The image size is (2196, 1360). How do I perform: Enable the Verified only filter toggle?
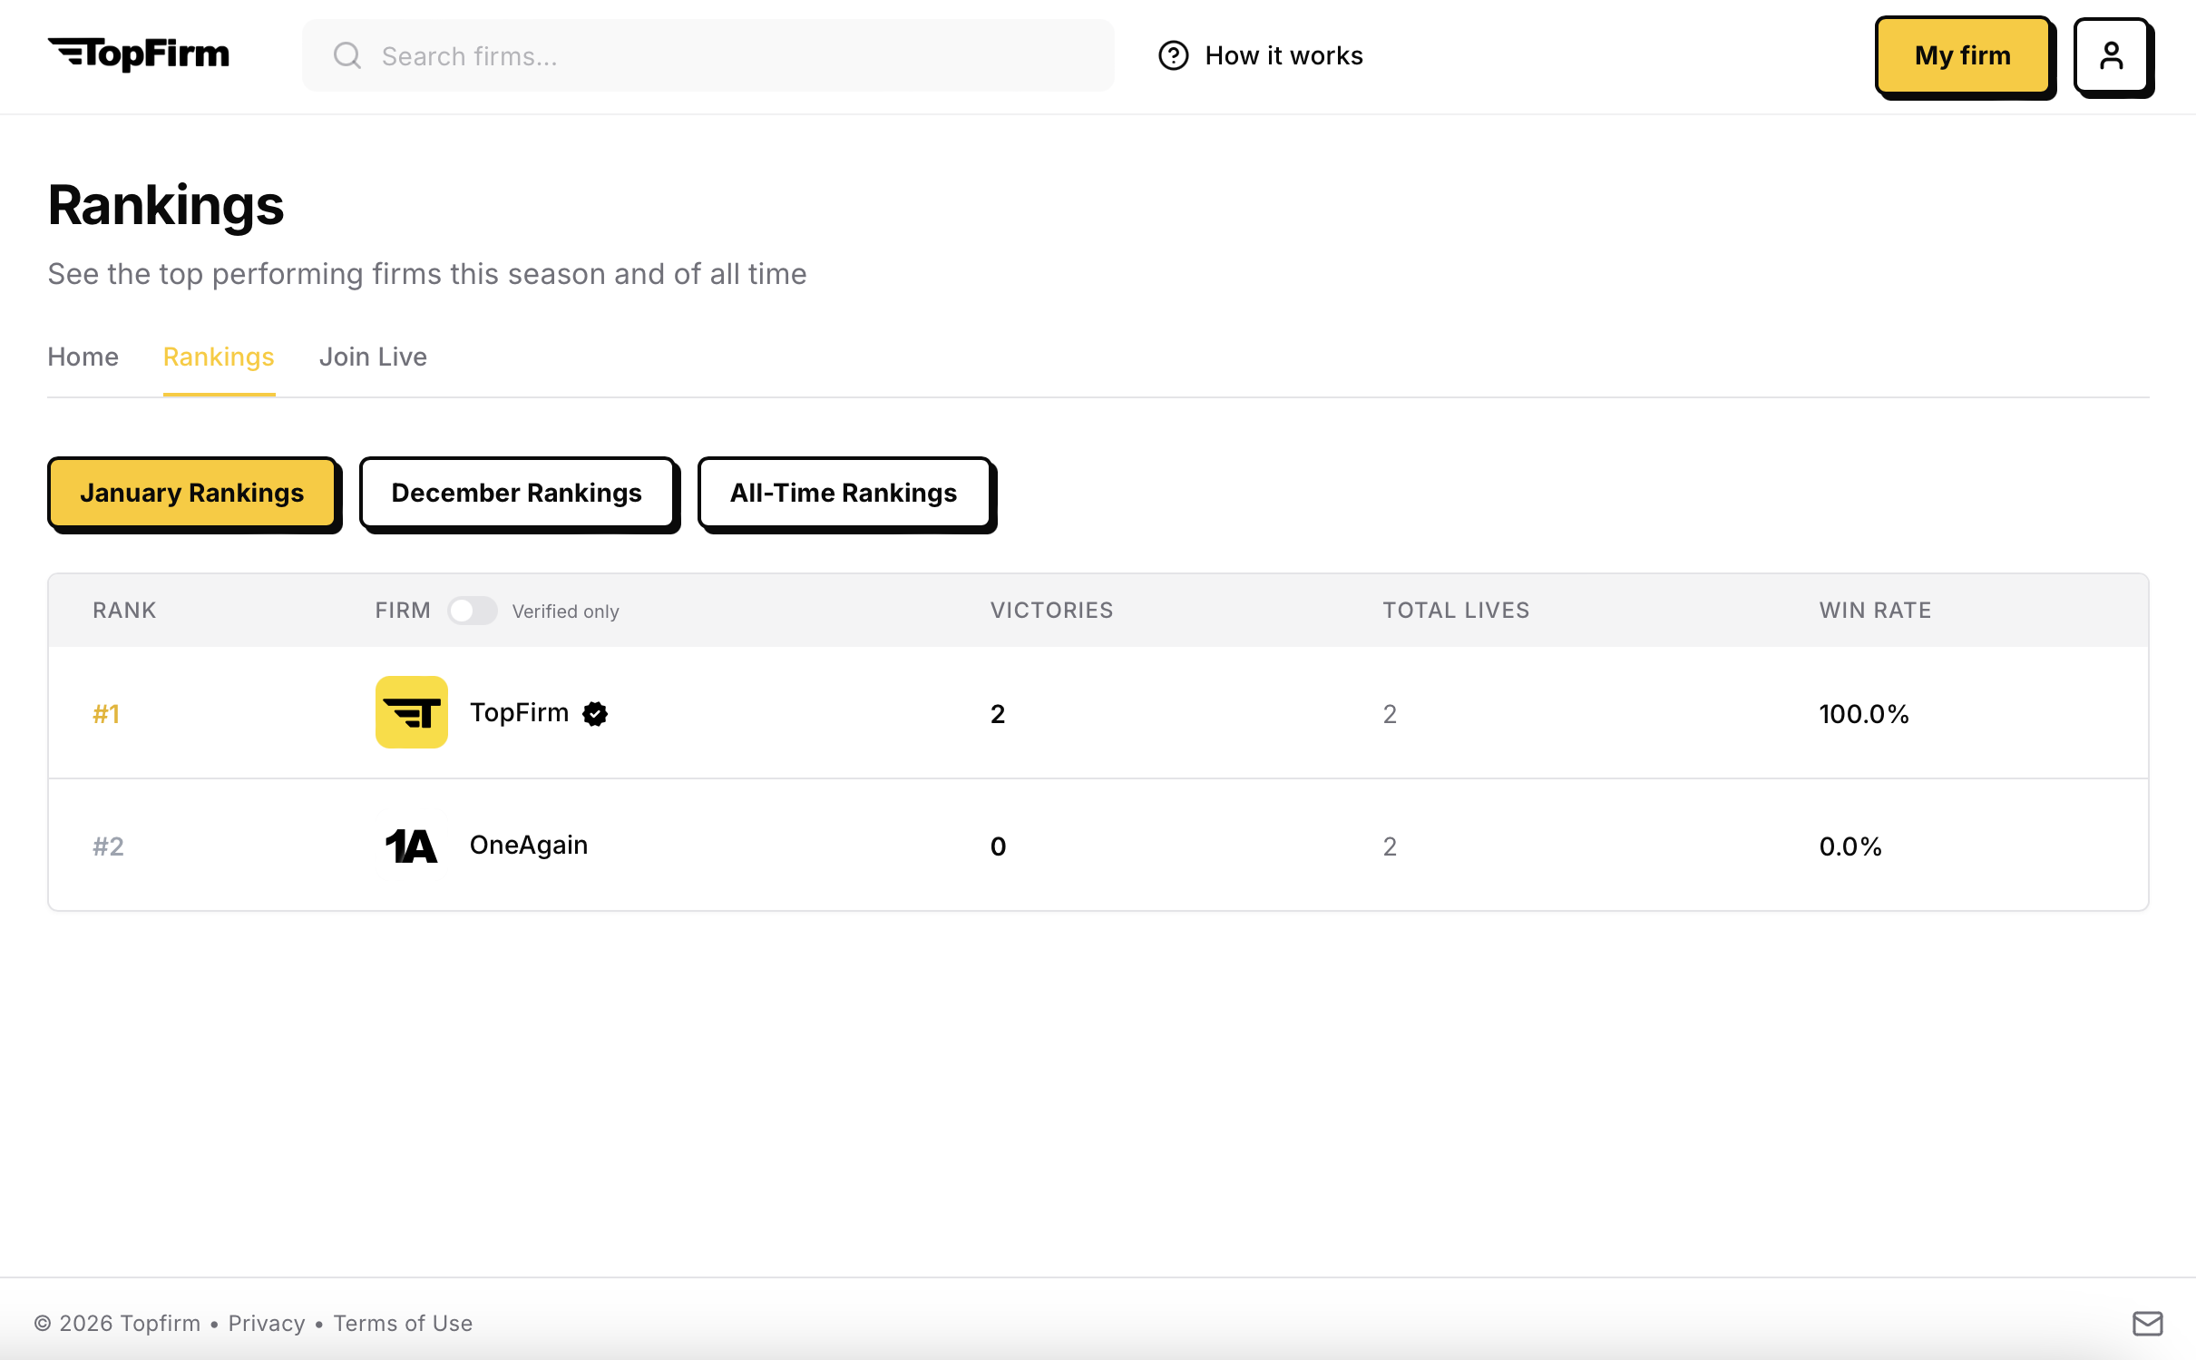point(473,611)
